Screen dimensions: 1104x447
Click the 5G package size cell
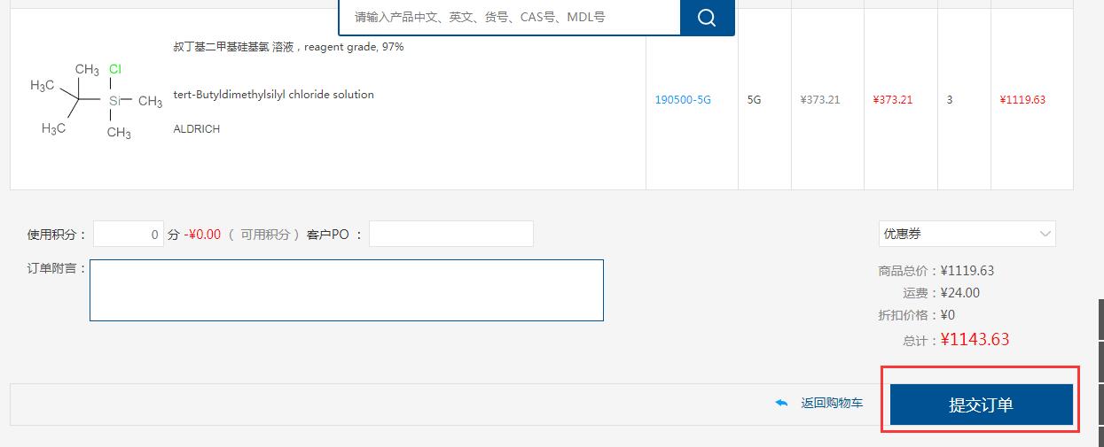[754, 100]
